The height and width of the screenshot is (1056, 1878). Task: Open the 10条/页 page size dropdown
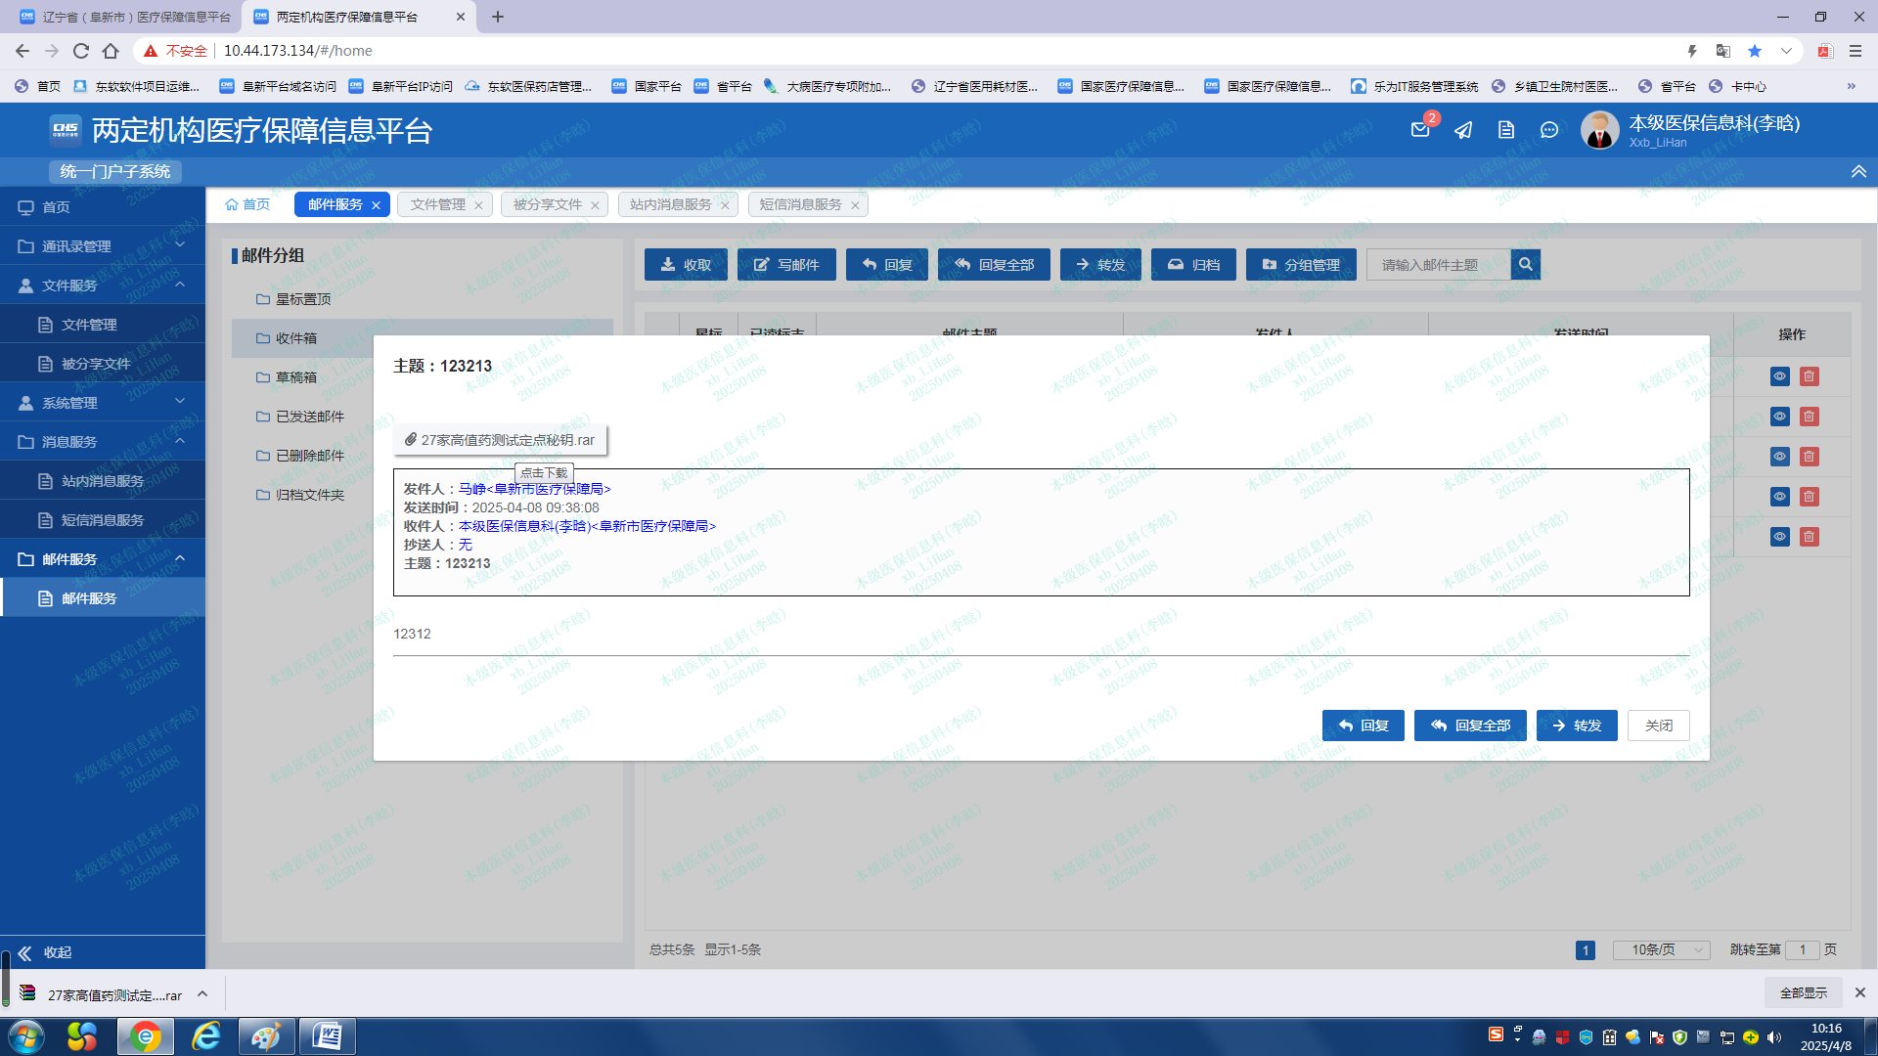tap(1663, 950)
